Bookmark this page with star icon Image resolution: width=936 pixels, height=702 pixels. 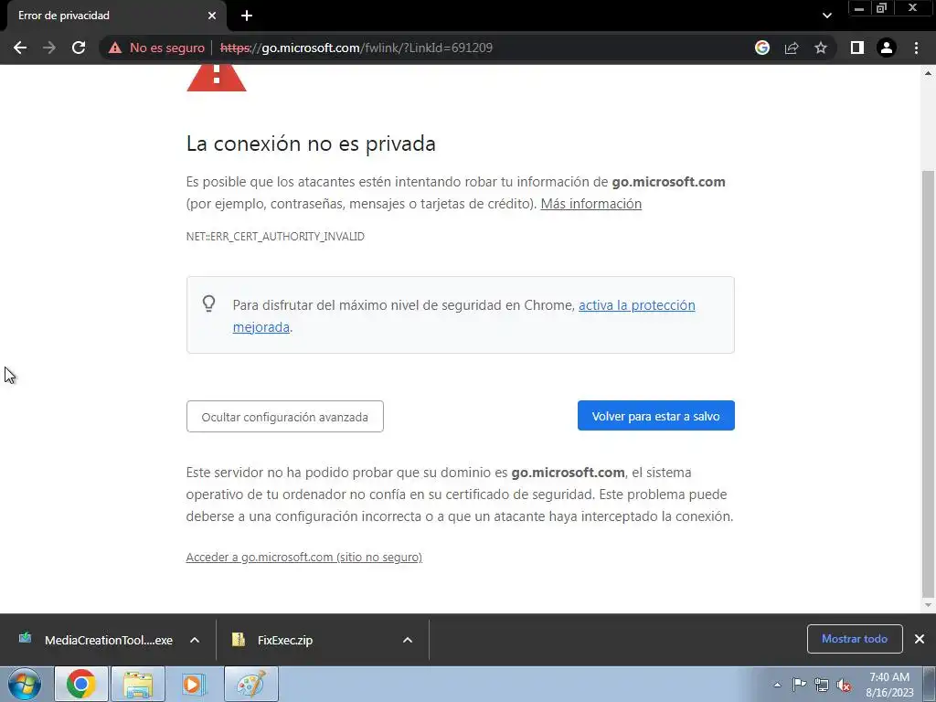(x=821, y=48)
